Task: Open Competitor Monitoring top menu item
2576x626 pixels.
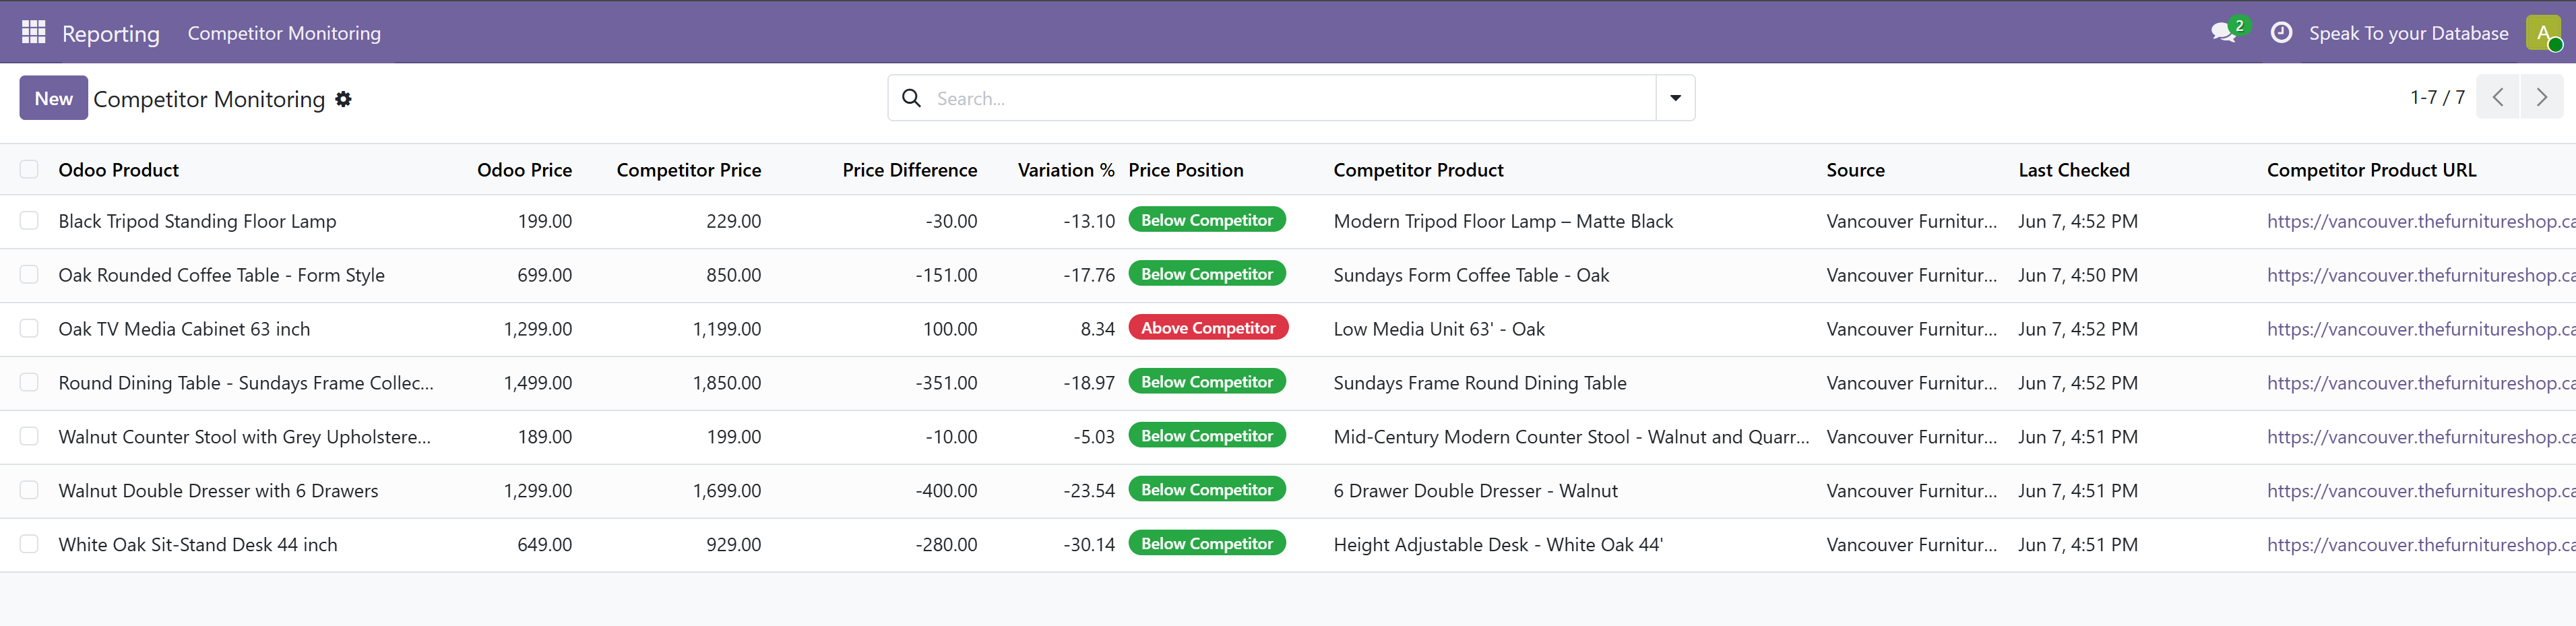Action: click(284, 33)
